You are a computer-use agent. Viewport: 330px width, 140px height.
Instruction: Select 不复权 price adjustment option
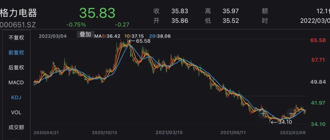coord(16,38)
